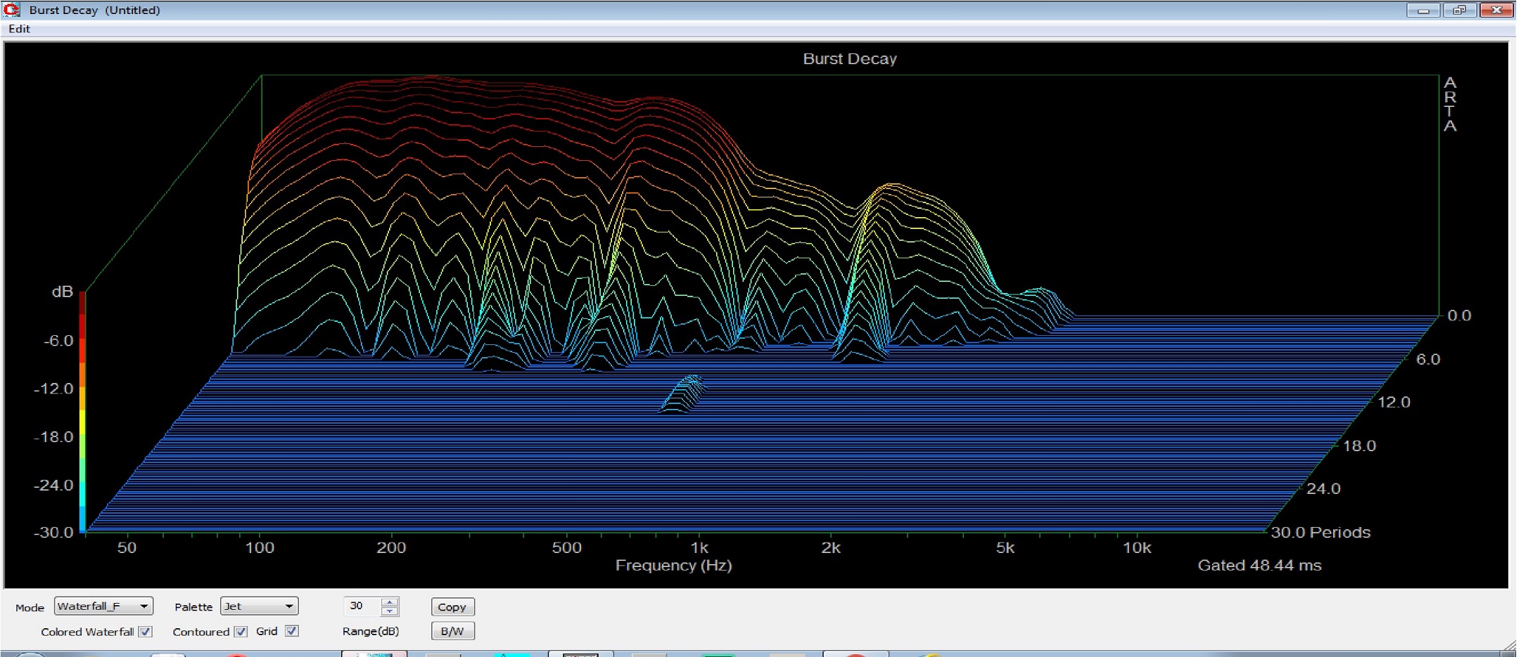1528x657 pixels.
Task: Click the ARTA app icon in title bar
Action: click(x=12, y=10)
